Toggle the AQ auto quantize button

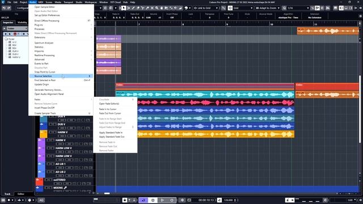[x=41, y=200]
